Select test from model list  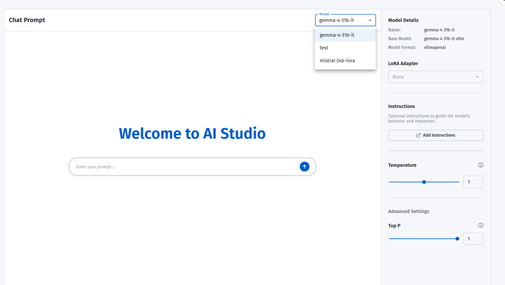(x=345, y=48)
